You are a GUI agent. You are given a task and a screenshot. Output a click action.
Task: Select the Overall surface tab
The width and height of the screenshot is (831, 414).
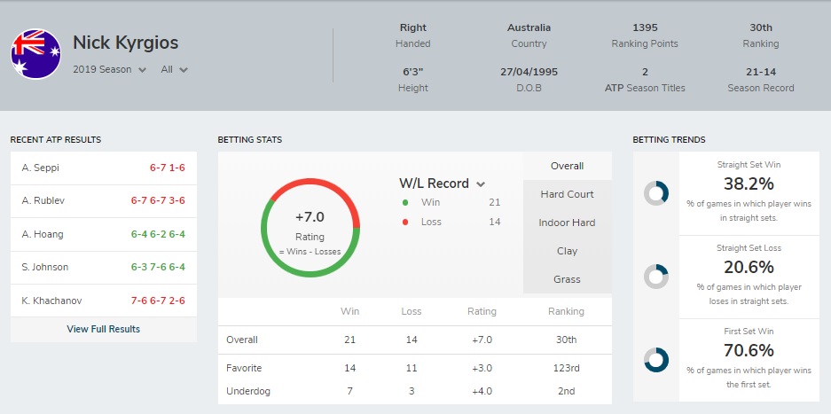tap(567, 166)
